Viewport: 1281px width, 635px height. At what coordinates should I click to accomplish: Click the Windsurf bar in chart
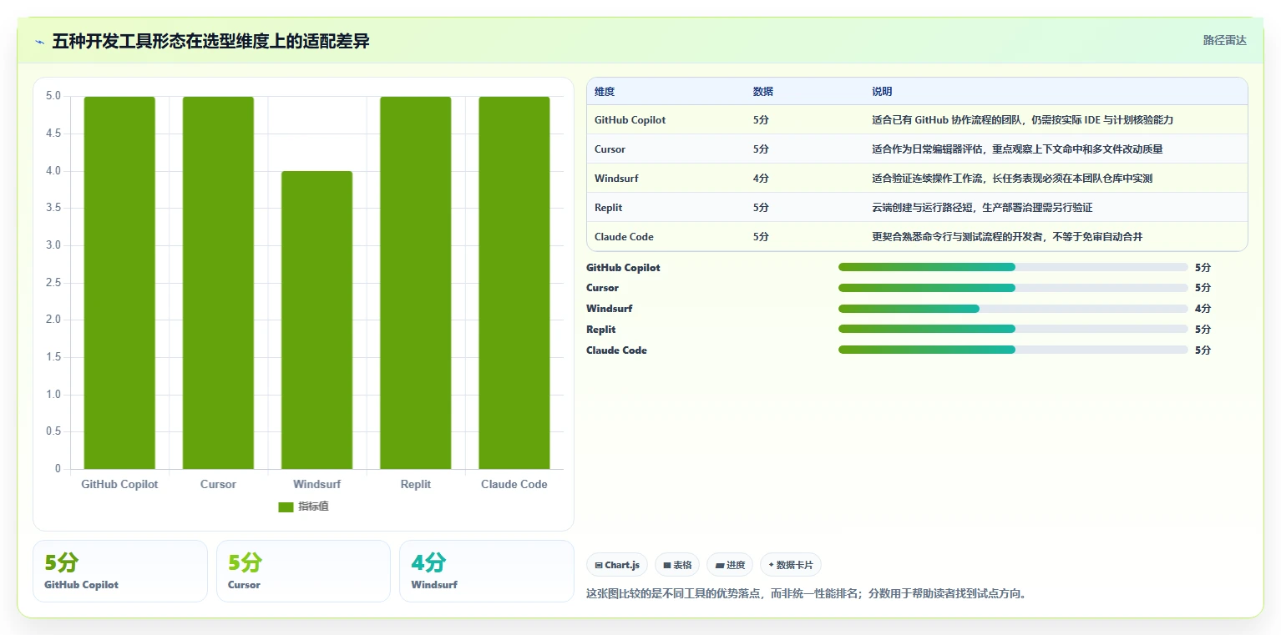click(x=316, y=320)
